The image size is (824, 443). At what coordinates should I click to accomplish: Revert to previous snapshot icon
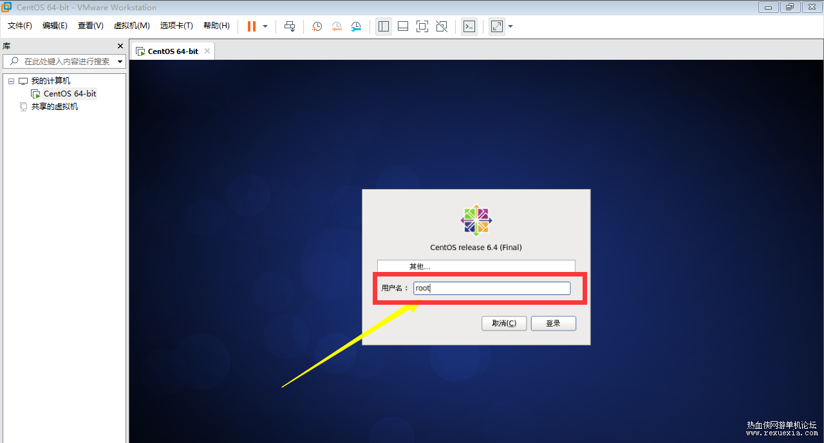pyautogui.click(x=337, y=26)
